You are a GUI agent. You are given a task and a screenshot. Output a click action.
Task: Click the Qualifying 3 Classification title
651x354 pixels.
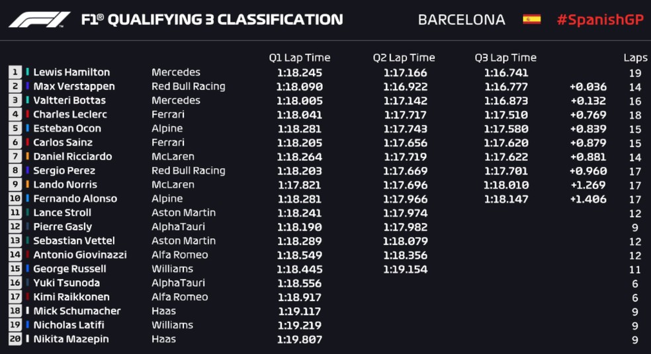212,19
